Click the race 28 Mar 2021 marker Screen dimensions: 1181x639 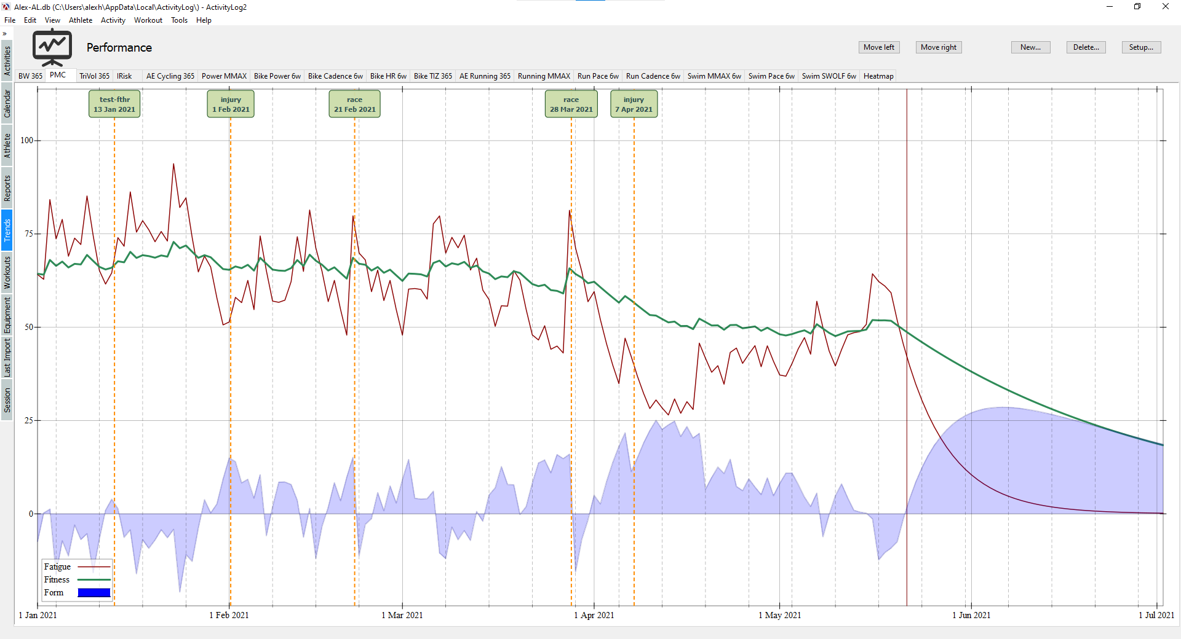coord(571,104)
